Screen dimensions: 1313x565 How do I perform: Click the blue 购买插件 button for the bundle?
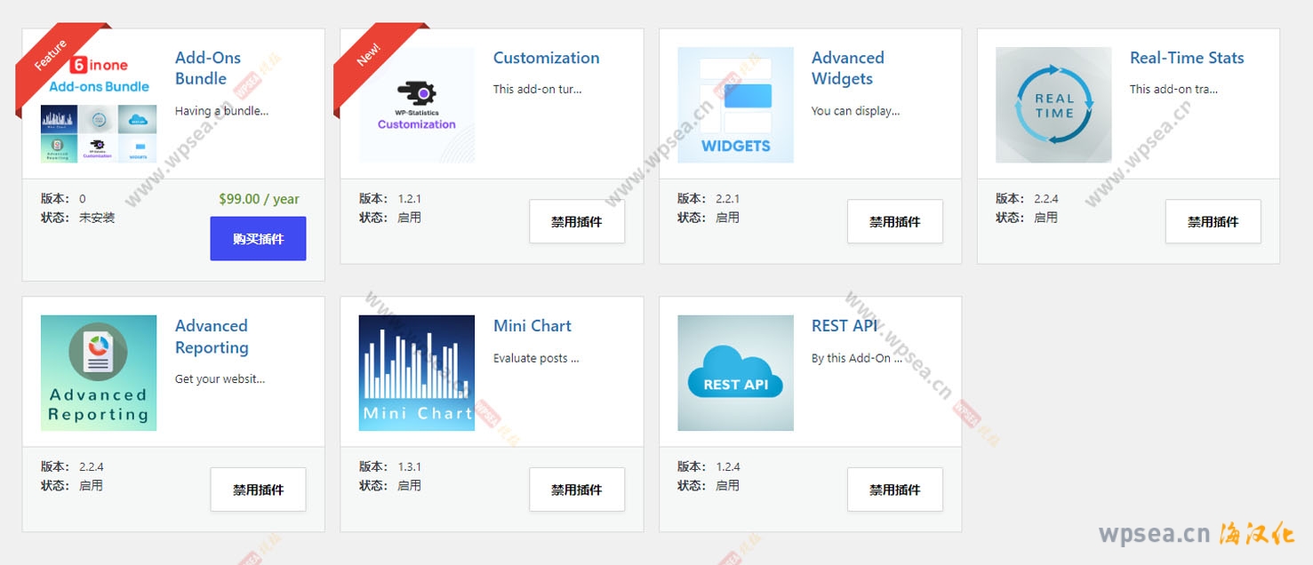point(258,239)
